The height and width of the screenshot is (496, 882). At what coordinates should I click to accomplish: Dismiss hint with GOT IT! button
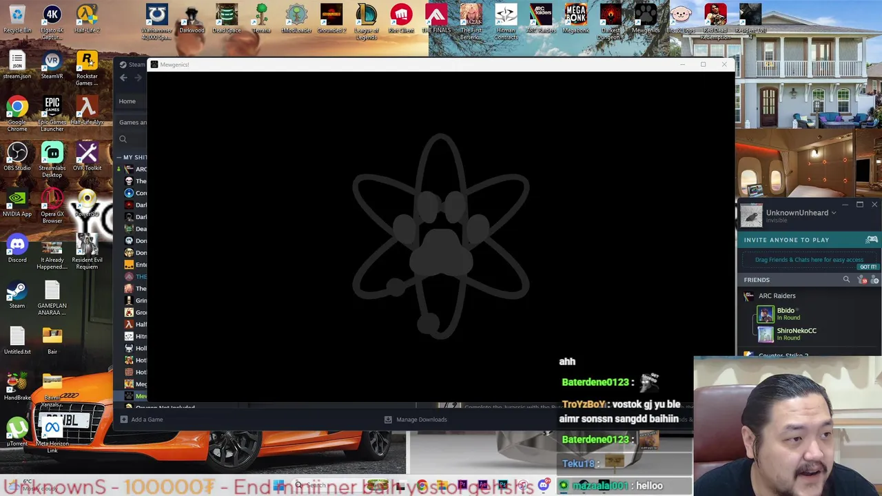point(868,267)
